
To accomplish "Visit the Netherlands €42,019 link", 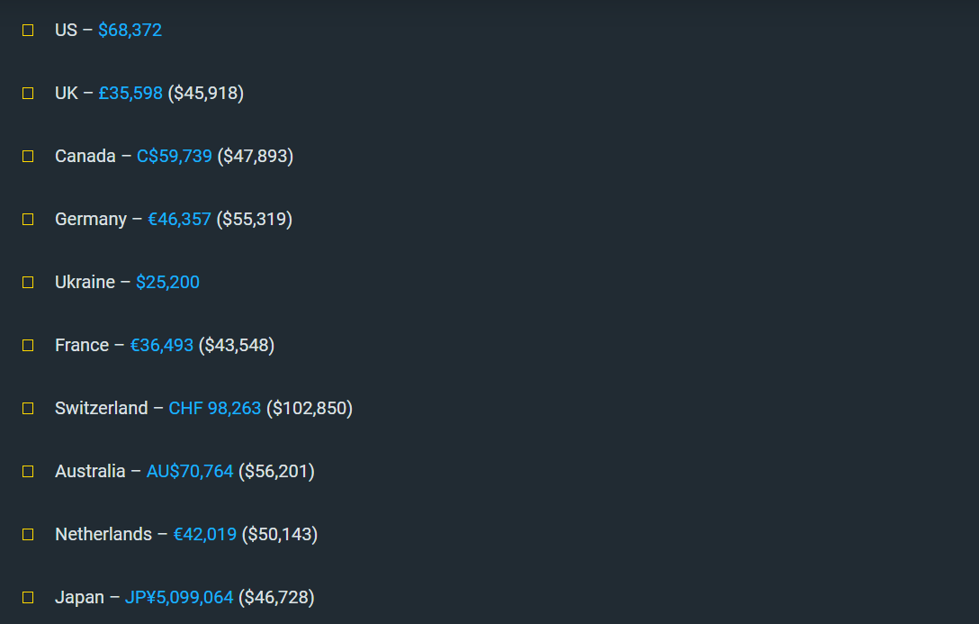I will point(205,535).
